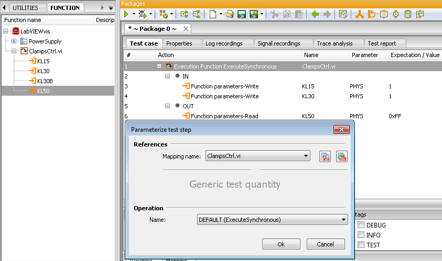442x261 pixels.
Task: Select the Test case tab
Action: point(144,43)
